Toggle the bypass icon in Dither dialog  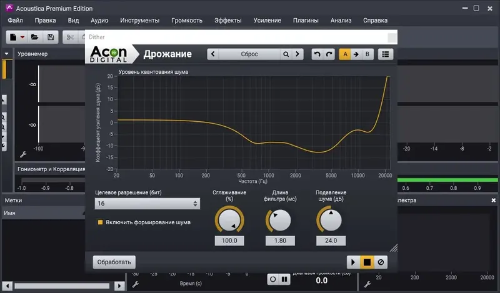381,262
